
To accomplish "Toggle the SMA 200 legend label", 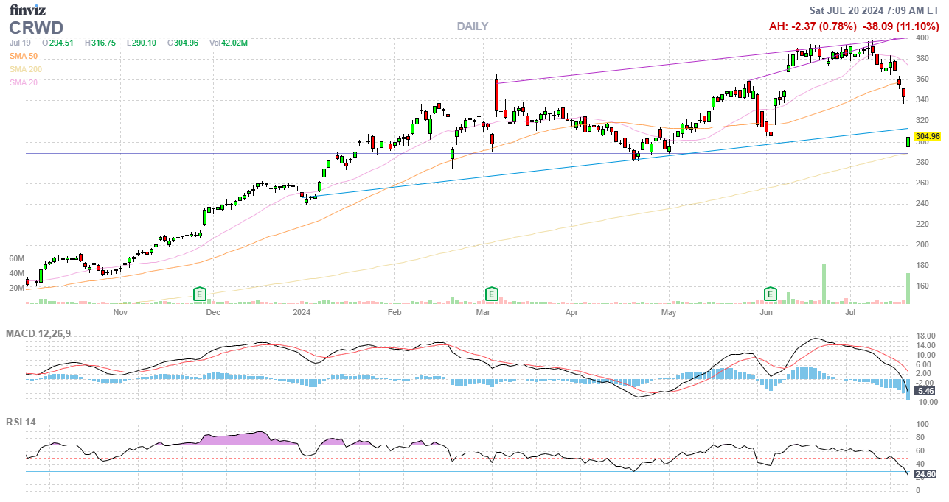I will point(26,69).
